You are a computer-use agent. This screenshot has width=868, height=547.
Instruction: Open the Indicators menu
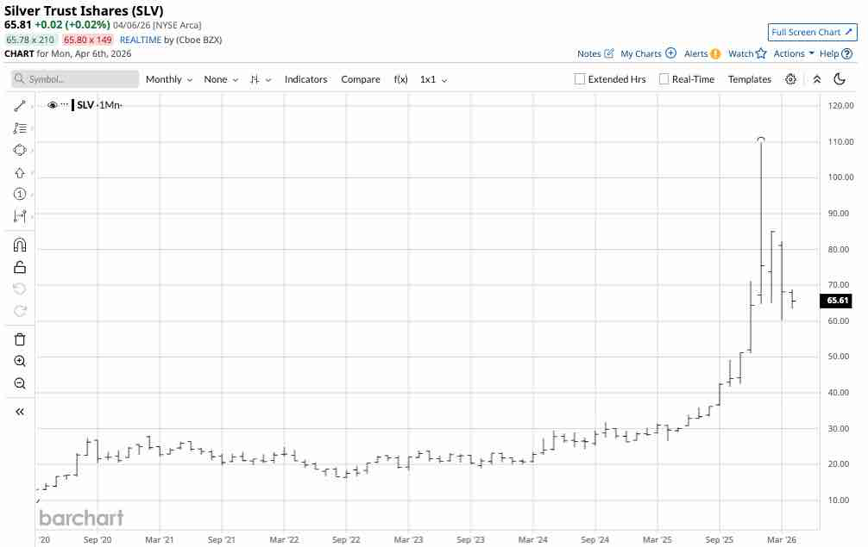tap(305, 79)
